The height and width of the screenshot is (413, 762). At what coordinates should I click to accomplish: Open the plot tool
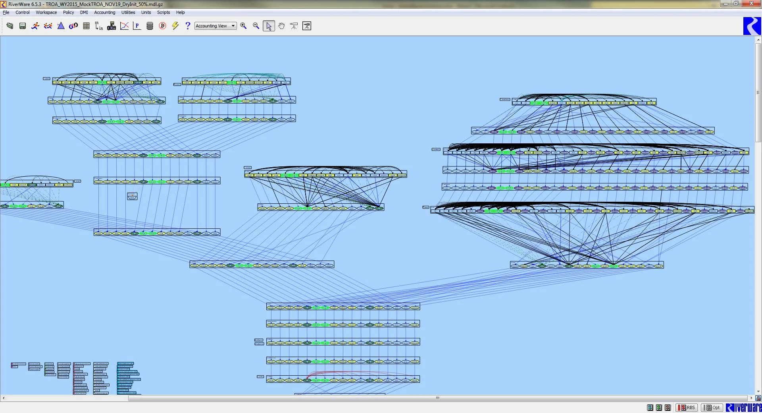[x=124, y=26]
